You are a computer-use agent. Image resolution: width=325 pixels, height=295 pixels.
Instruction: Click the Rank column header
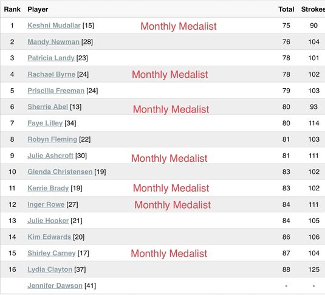[x=12, y=9]
